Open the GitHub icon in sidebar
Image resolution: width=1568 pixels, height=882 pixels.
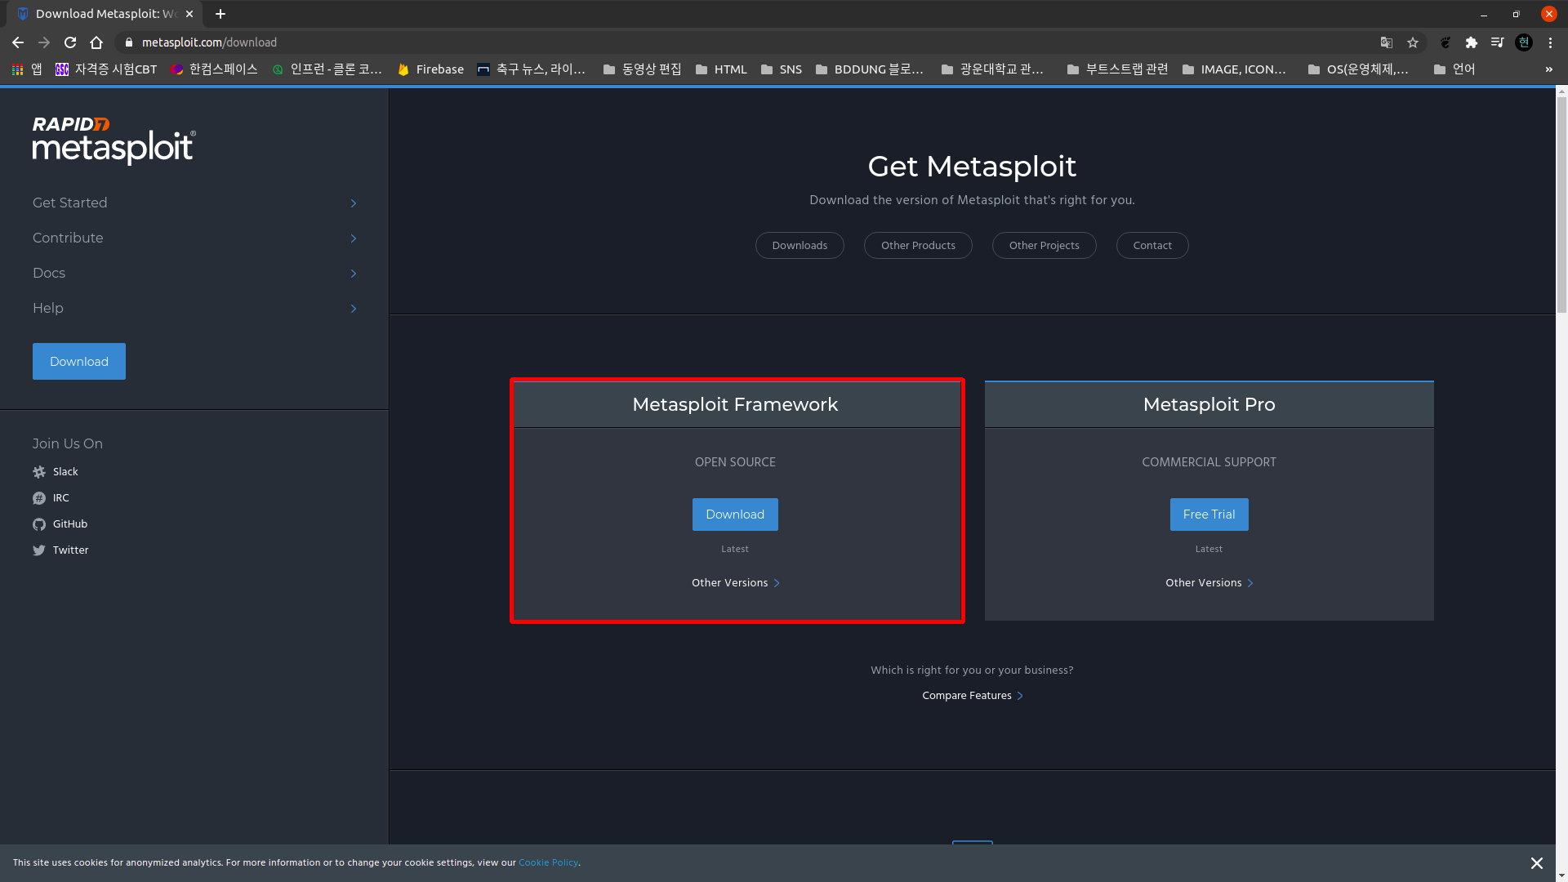tap(38, 524)
